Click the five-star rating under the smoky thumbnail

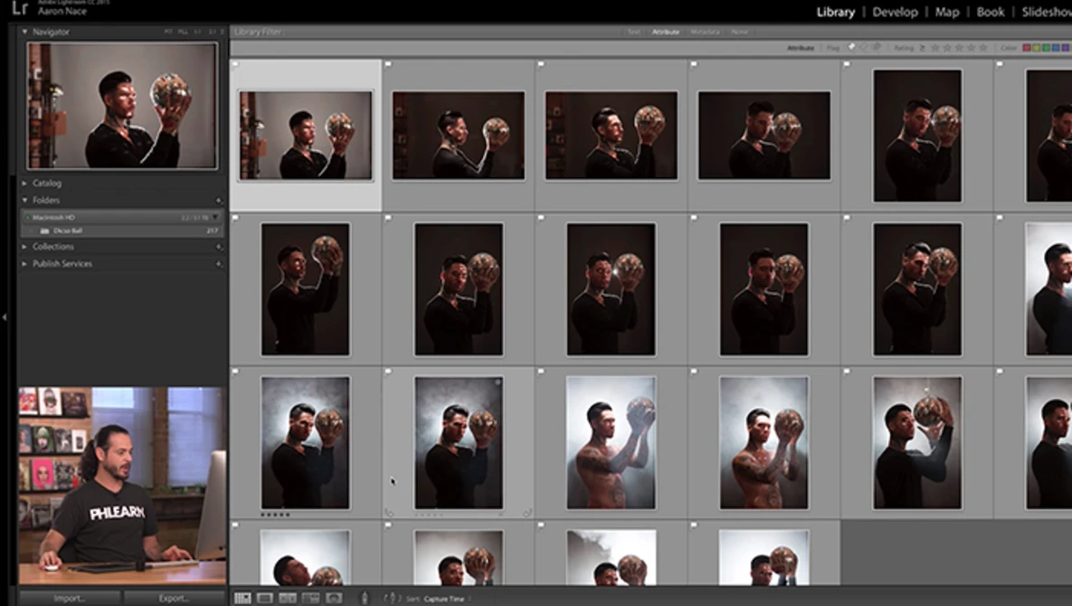click(x=276, y=515)
